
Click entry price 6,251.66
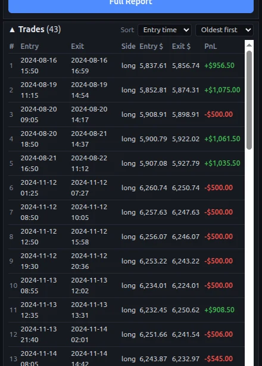tap(153, 334)
